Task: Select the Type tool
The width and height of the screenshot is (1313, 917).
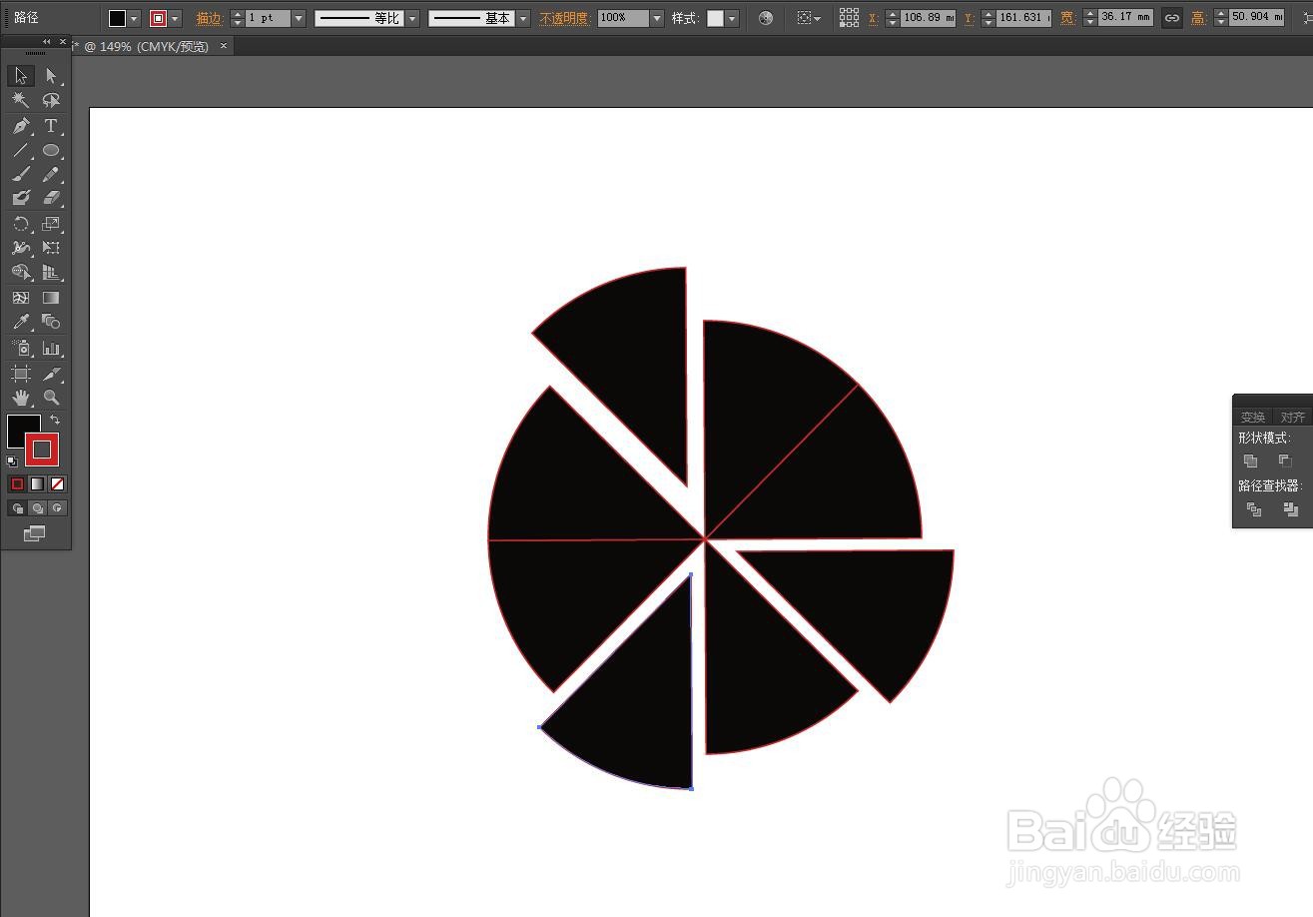Action: click(51, 126)
